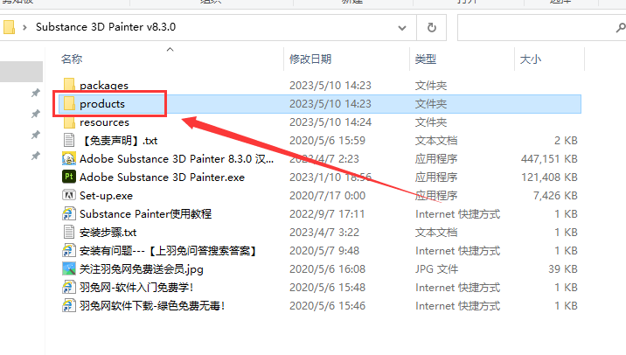Open the address bar history dropdown

402,28
